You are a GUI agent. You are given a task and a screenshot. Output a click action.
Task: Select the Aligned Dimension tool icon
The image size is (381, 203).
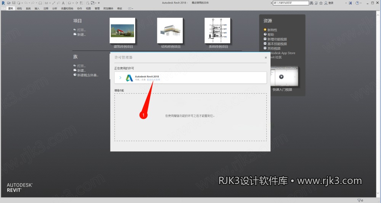tap(54, 3)
